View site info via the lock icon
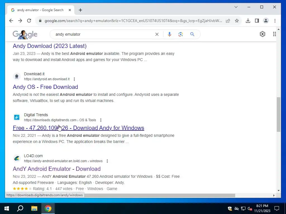The width and height of the screenshot is (286, 214). point(40,21)
